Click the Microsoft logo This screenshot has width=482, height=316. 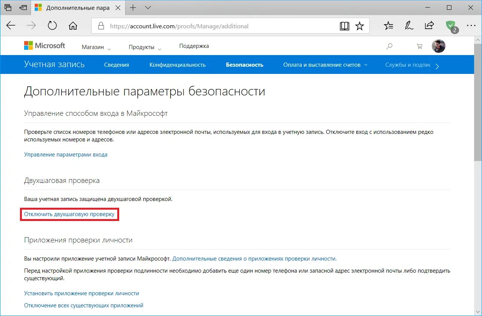tap(45, 46)
